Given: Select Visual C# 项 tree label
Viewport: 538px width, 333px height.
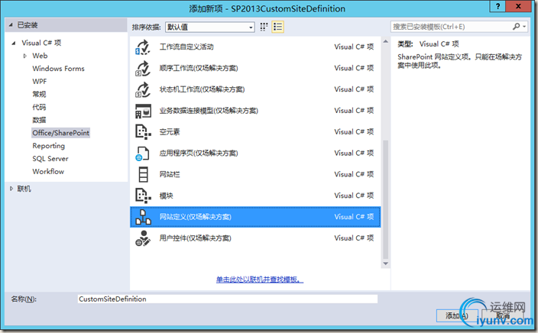Looking at the screenshot, I should tap(41, 43).
